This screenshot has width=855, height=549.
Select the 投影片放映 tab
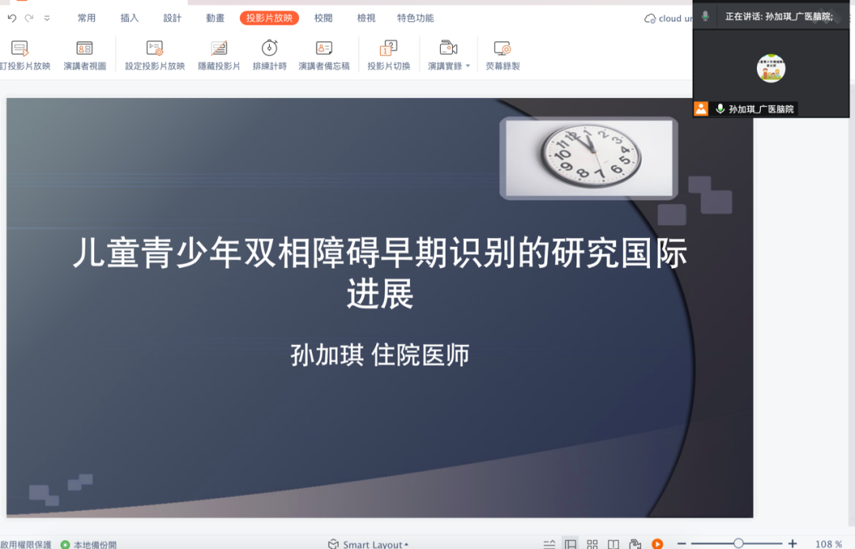[x=269, y=18]
